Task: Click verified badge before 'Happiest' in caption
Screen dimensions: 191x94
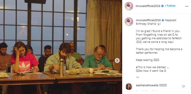Action: click(x=163, y=20)
